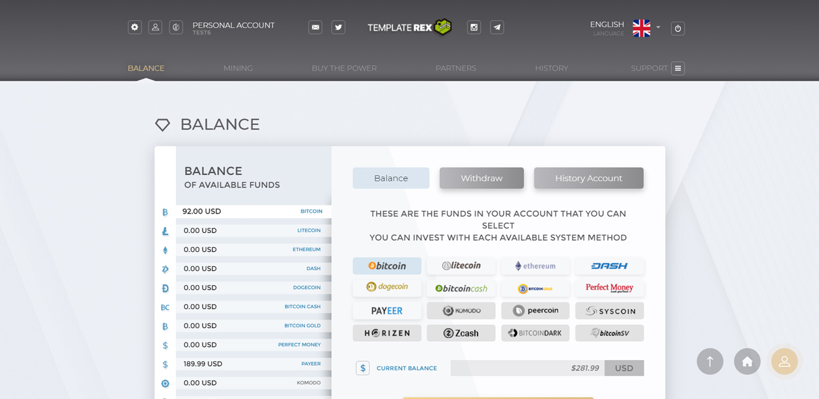Image resolution: width=819 pixels, height=399 pixels.
Task: Select the Bitcoin Cash payment logo button
Action: point(461,288)
